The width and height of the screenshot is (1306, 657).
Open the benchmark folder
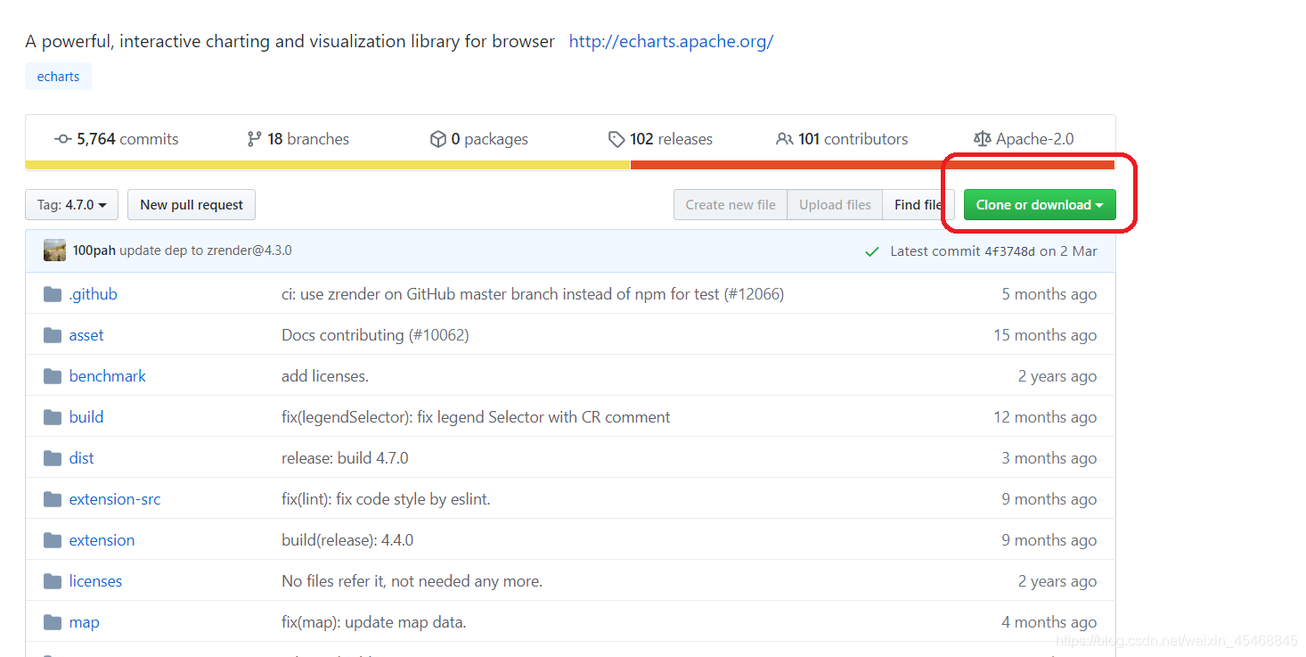click(x=107, y=376)
